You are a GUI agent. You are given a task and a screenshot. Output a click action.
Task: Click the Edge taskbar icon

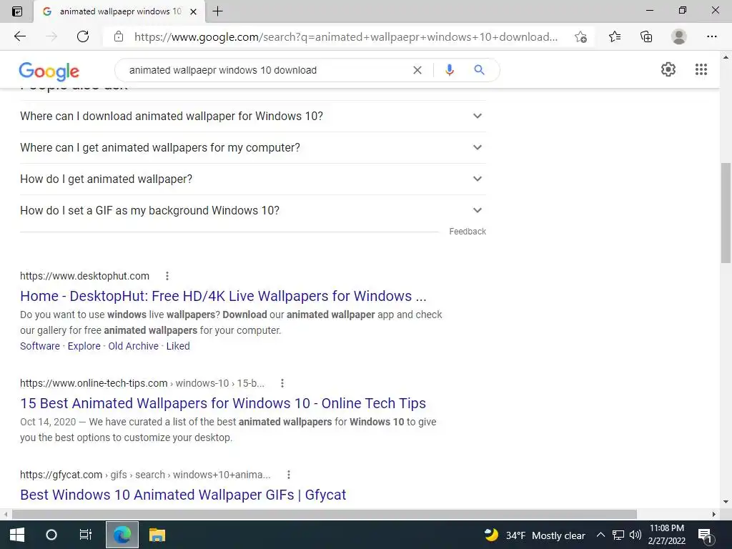tap(122, 535)
